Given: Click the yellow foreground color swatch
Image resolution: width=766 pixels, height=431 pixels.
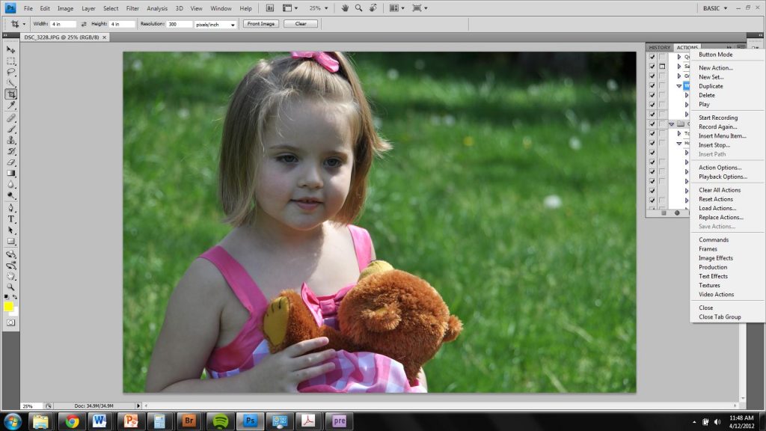Looking at the screenshot, I should click(9, 307).
